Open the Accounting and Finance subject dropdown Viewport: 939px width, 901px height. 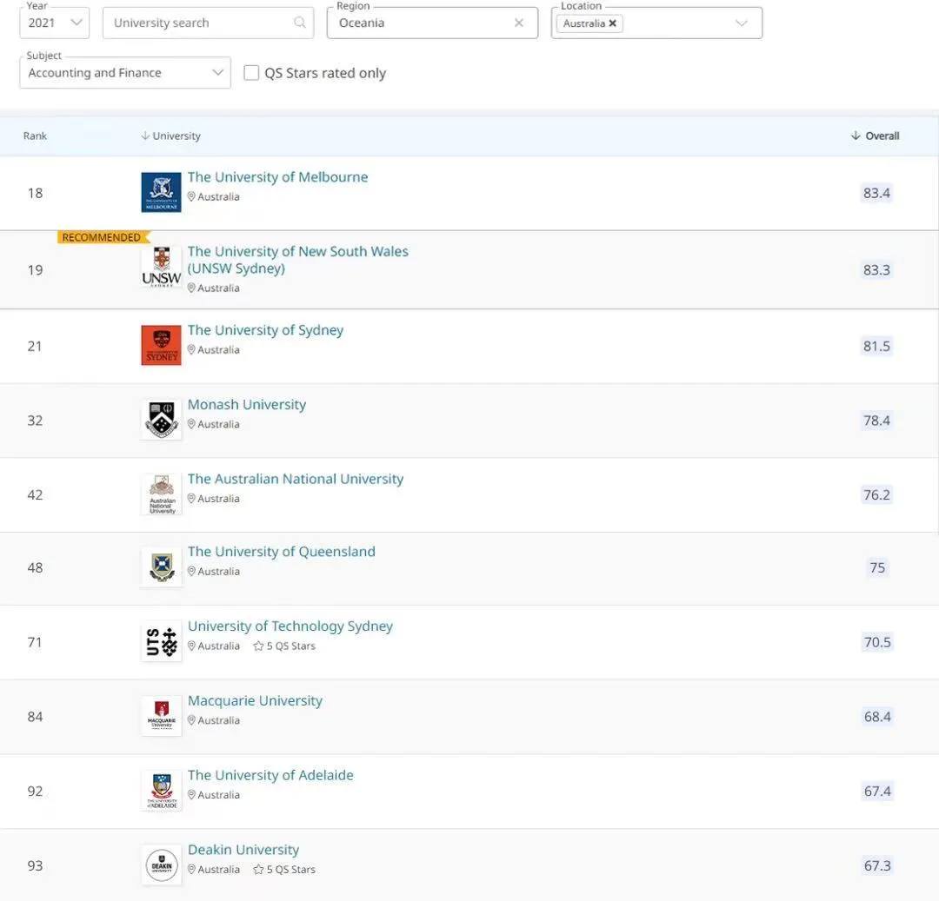click(x=125, y=72)
